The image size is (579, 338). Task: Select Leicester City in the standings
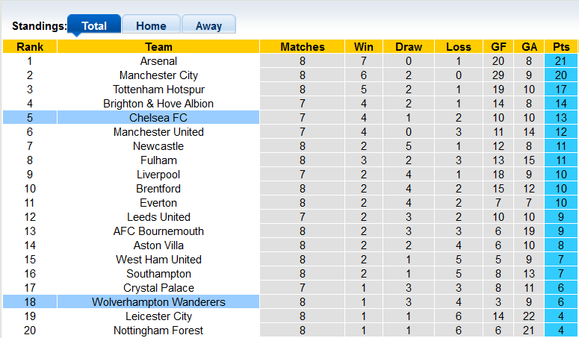pos(158,316)
